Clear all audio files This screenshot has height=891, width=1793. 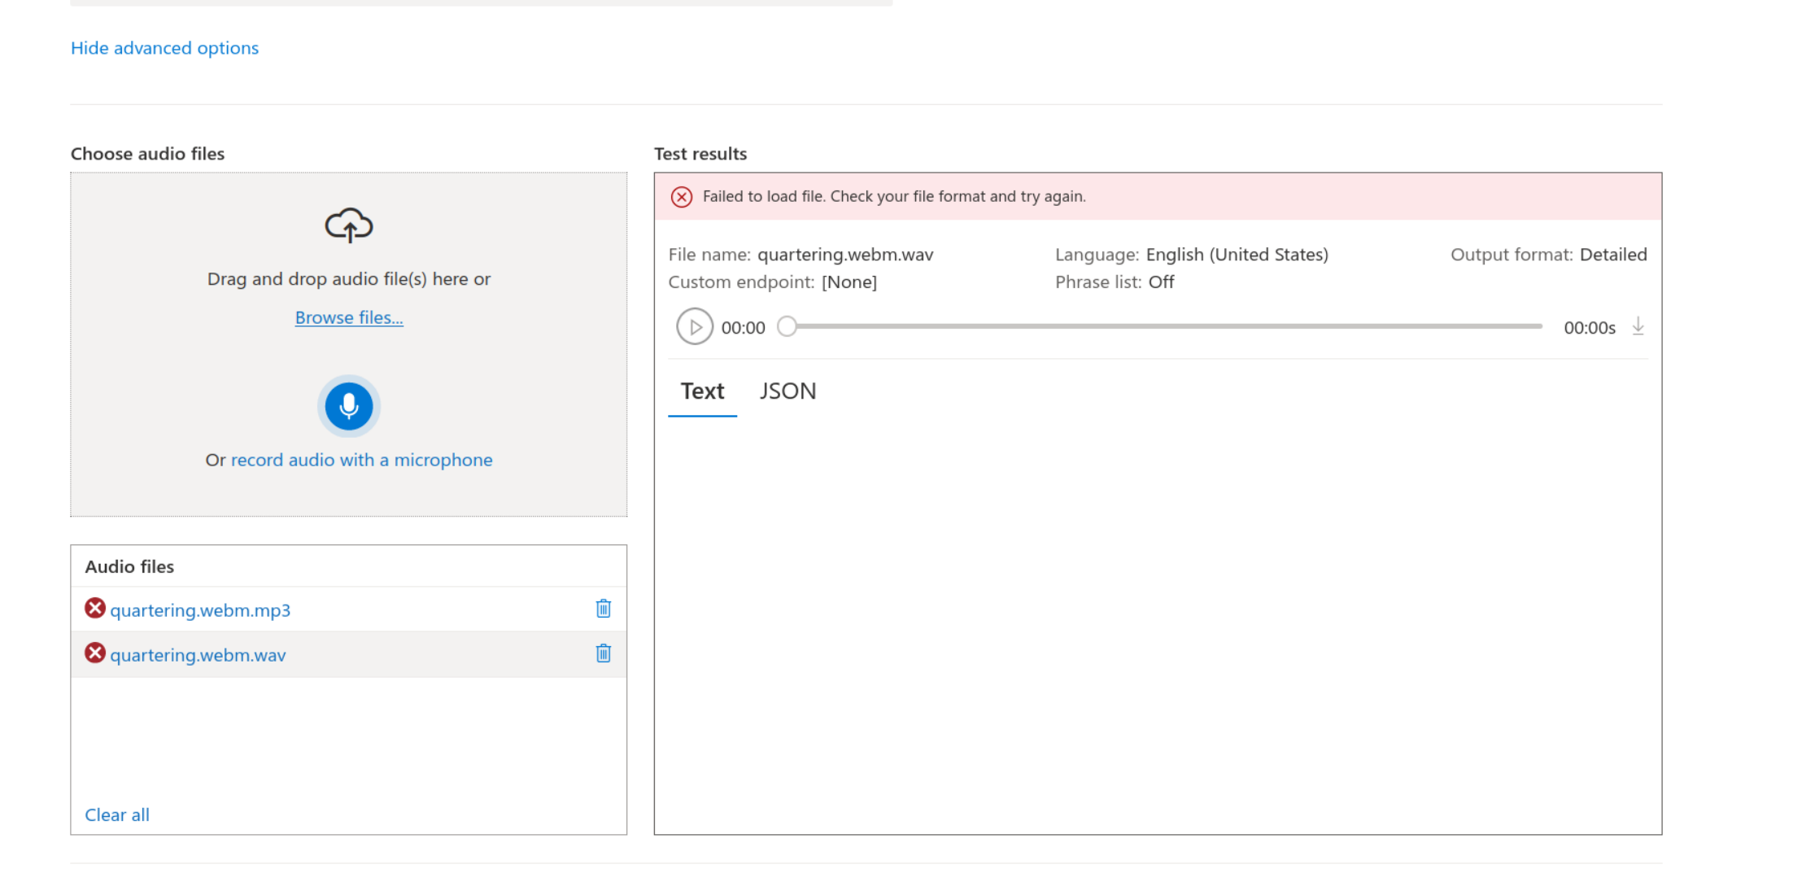click(117, 815)
